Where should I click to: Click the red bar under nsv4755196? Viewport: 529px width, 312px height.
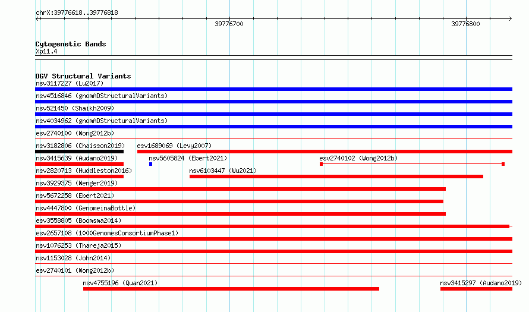(x=231, y=289)
